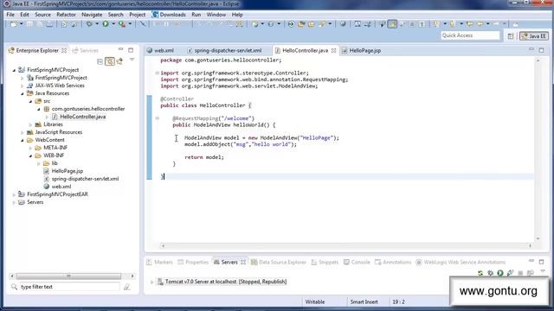554x311 pixels.
Task: Click the Open Web Browser globe icon
Action: 343,24
